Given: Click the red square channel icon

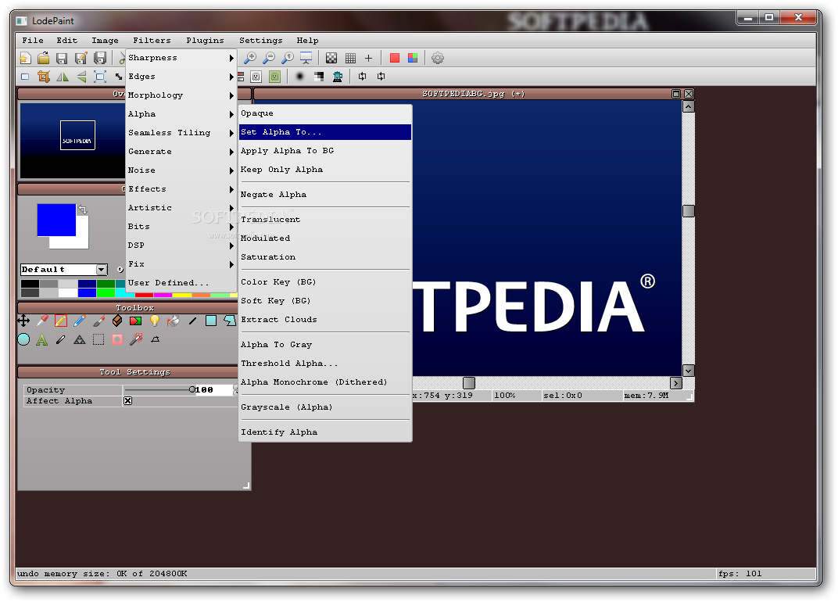Looking at the screenshot, I should tap(395, 58).
